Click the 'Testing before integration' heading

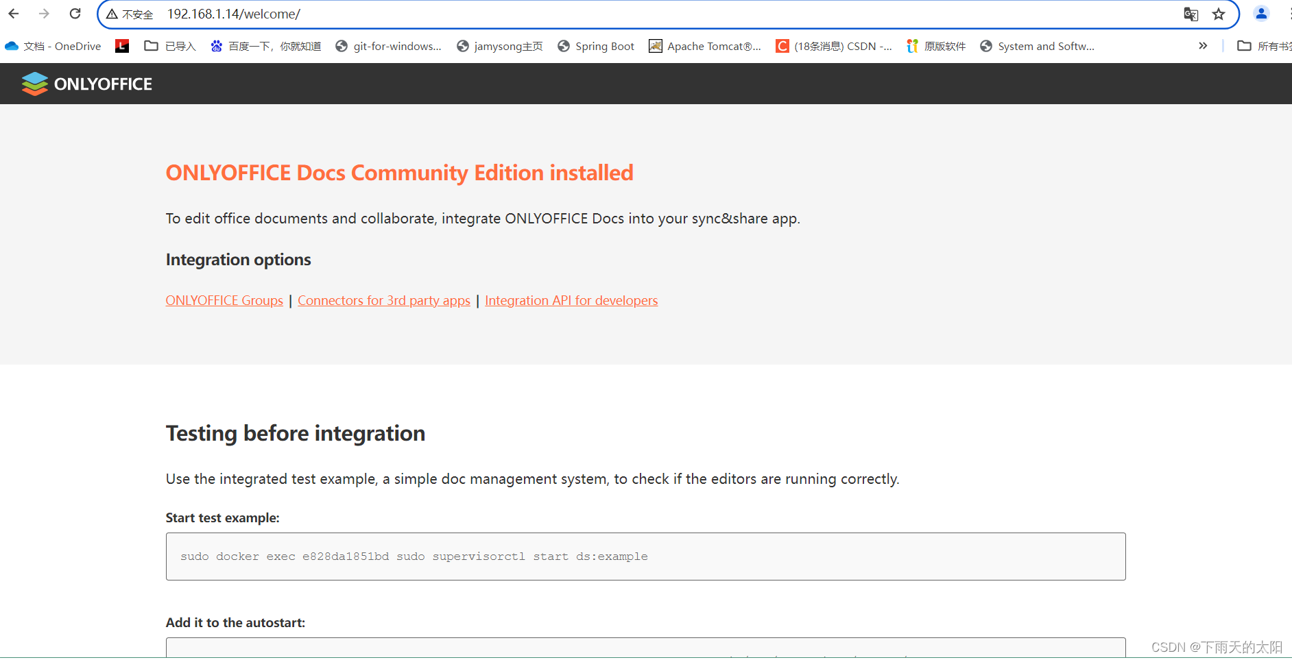point(296,433)
